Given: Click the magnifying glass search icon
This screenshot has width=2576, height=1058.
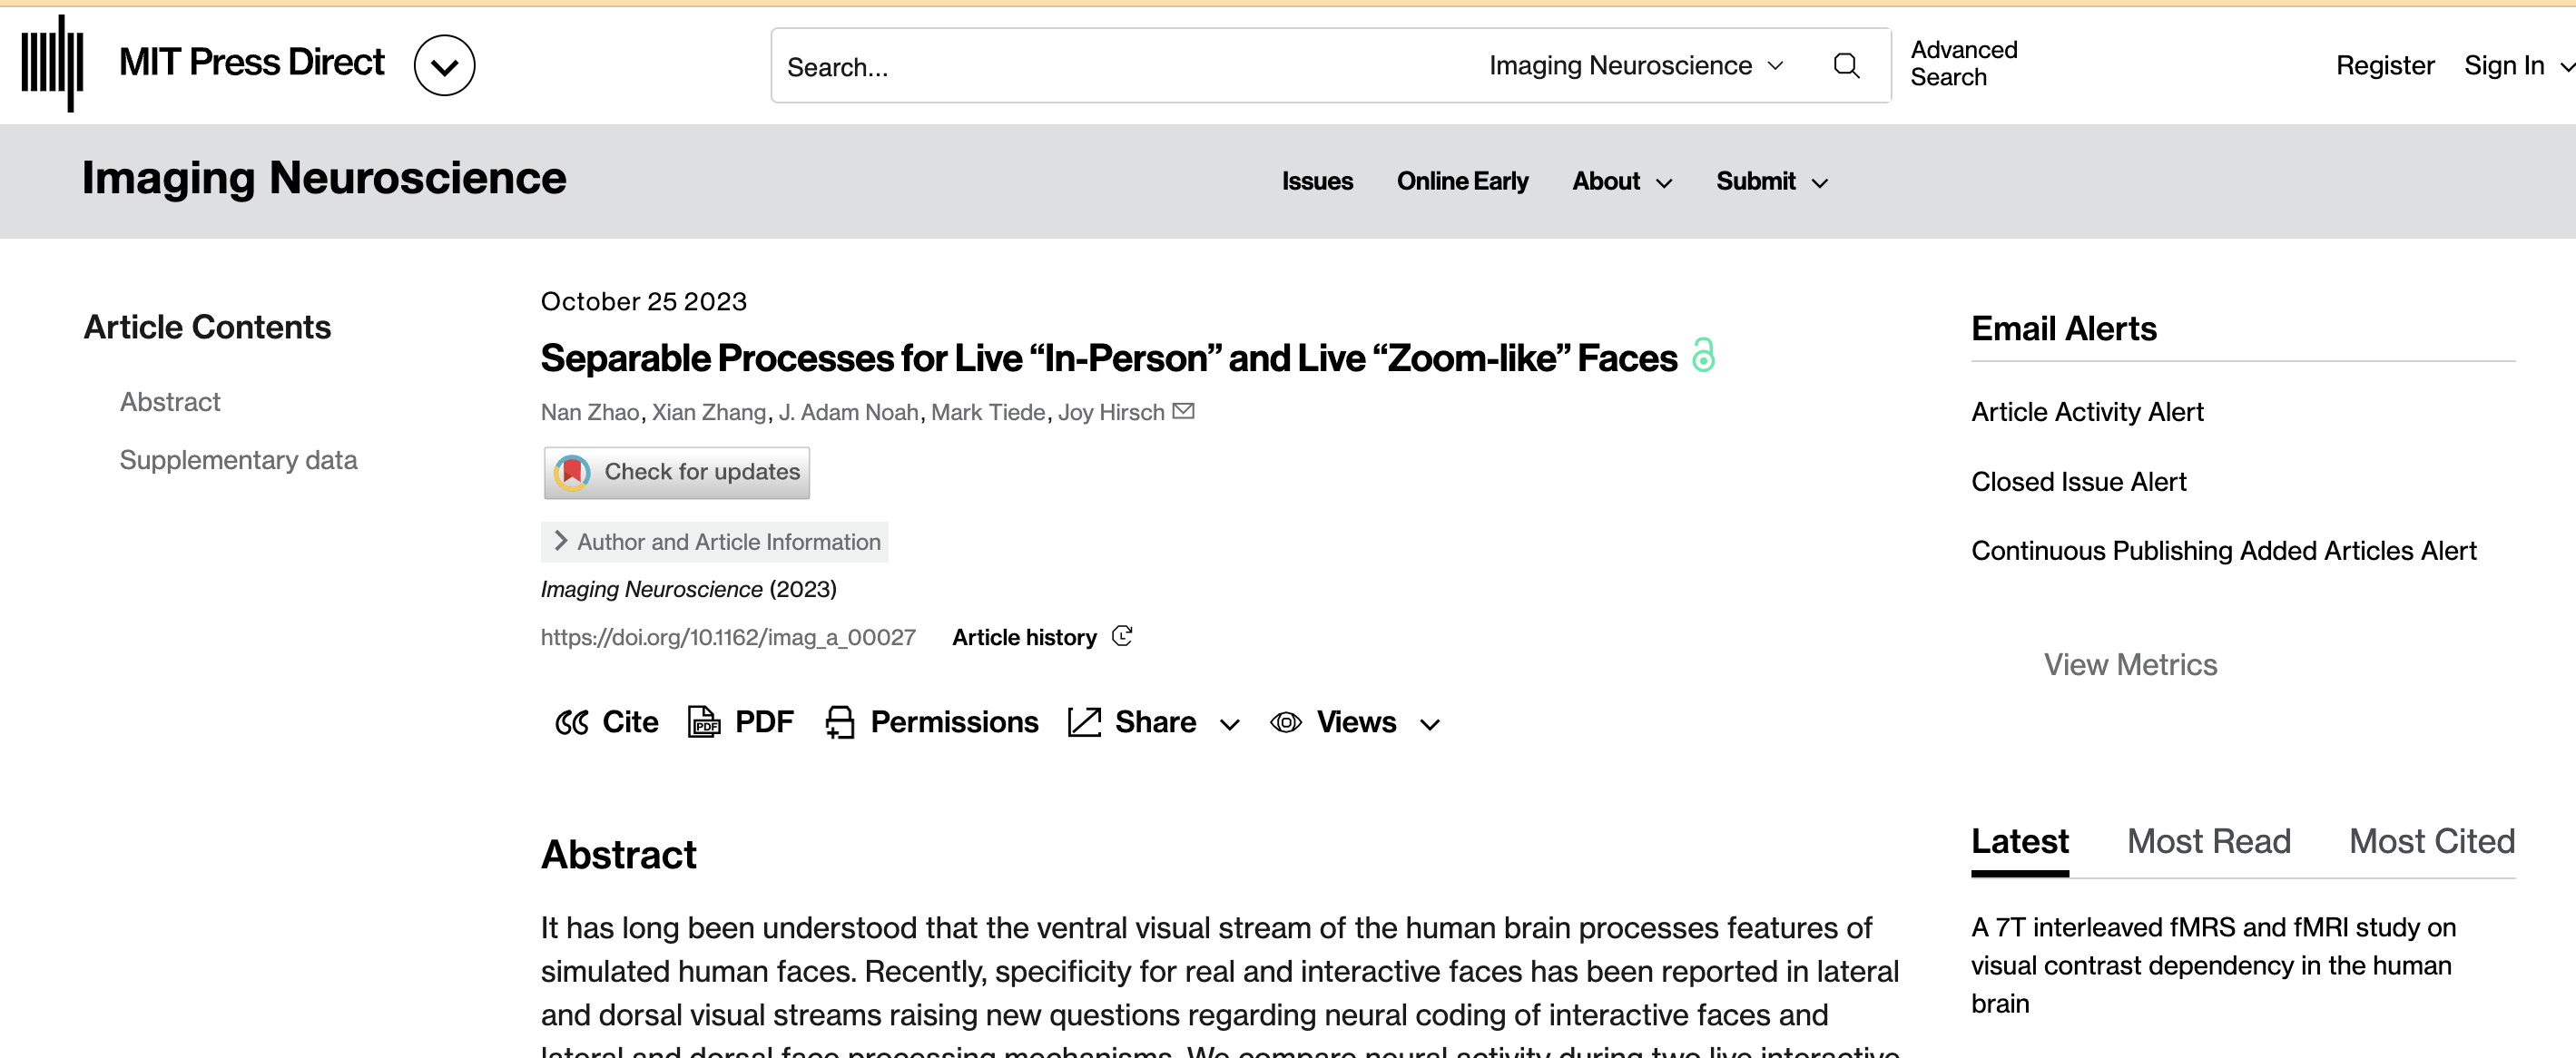Looking at the screenshot, I should 1846,65.
